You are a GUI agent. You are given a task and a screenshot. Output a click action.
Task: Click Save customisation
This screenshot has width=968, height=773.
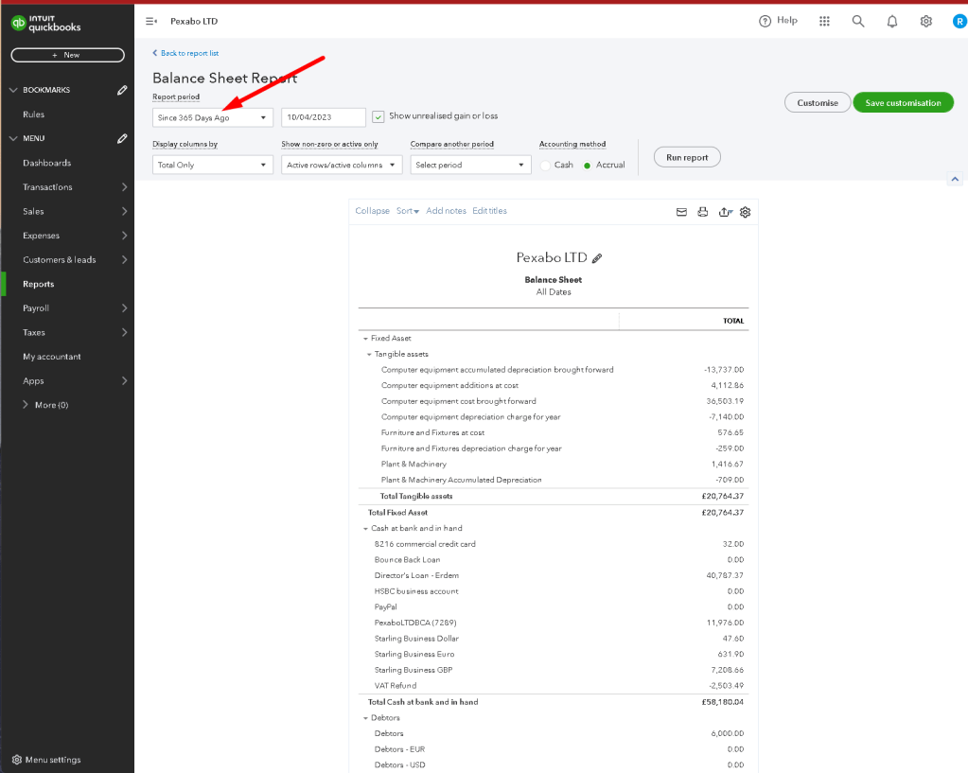pos(903,102)
